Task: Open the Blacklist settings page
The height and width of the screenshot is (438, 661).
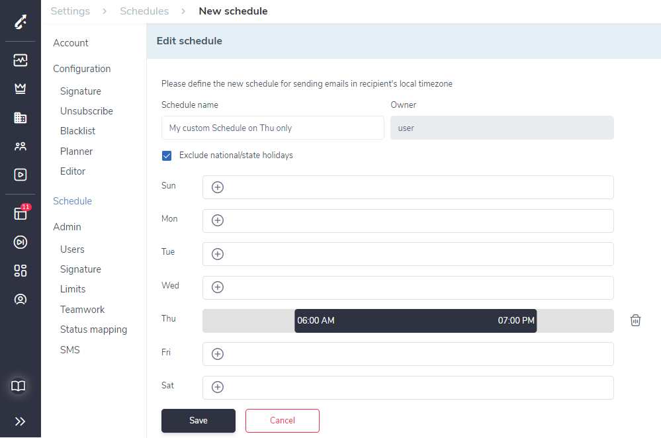Action: pos(77,131)
